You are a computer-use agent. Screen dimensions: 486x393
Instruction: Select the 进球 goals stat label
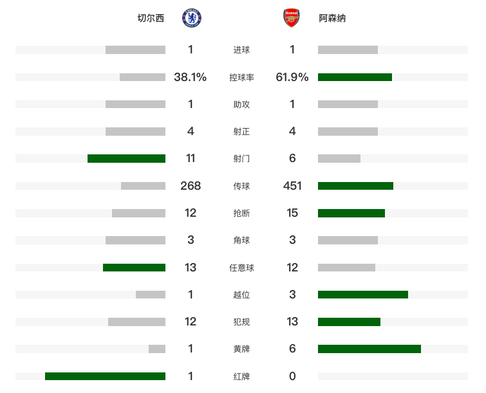(x=241, y=50)
